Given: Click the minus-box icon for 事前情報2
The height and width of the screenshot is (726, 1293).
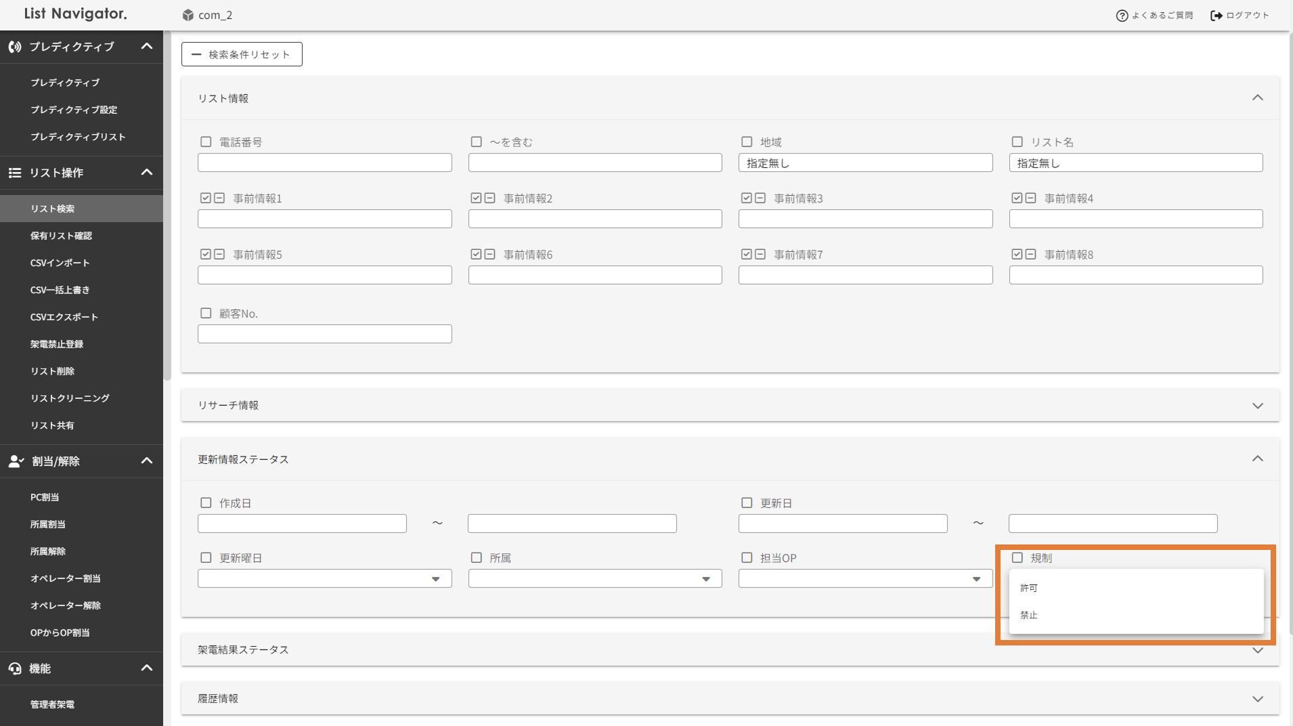Looking at the screenshot, I should coord(489,198).
